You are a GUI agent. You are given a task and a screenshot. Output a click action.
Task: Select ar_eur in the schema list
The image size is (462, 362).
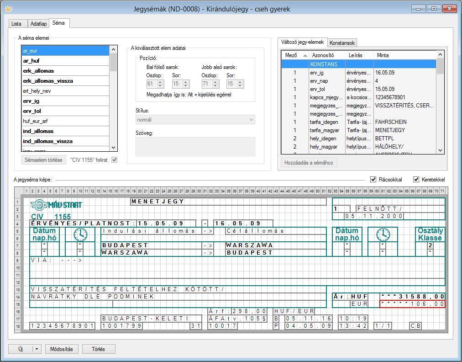pos(65,51)
